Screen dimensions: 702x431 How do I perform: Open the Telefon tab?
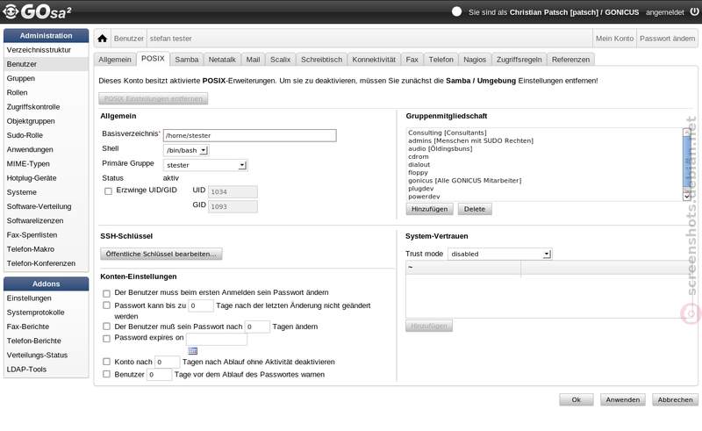(x=441, y=60)
